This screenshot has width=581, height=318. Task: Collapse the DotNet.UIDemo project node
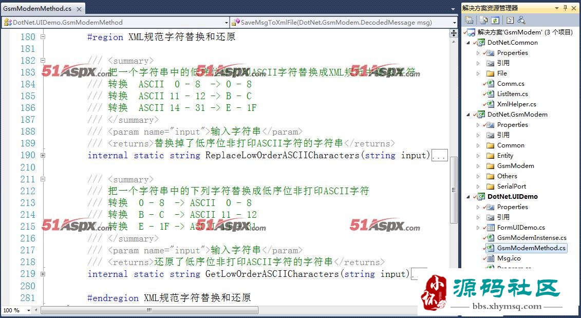click(468, 197)
